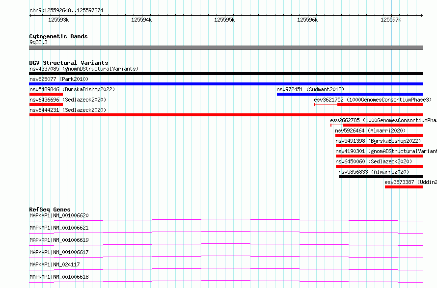
Task: Click the 125594k ruler position label
Action: pos(141,20)
